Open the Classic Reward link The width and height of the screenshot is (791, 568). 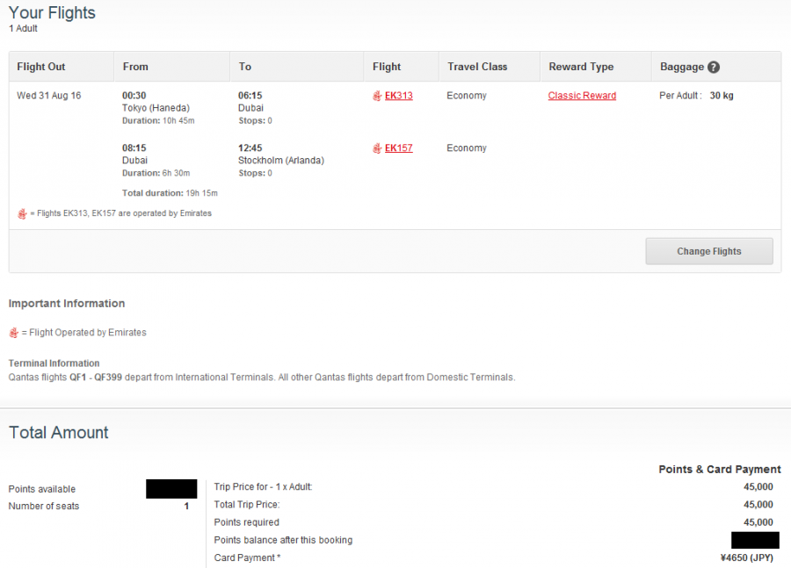point(582,96)
